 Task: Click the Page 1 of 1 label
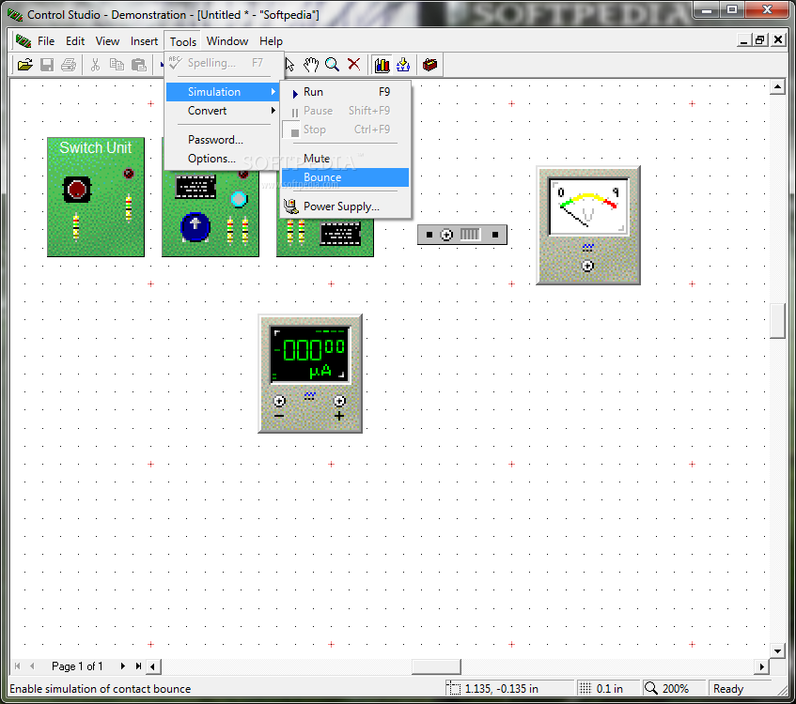click(77, 666)
